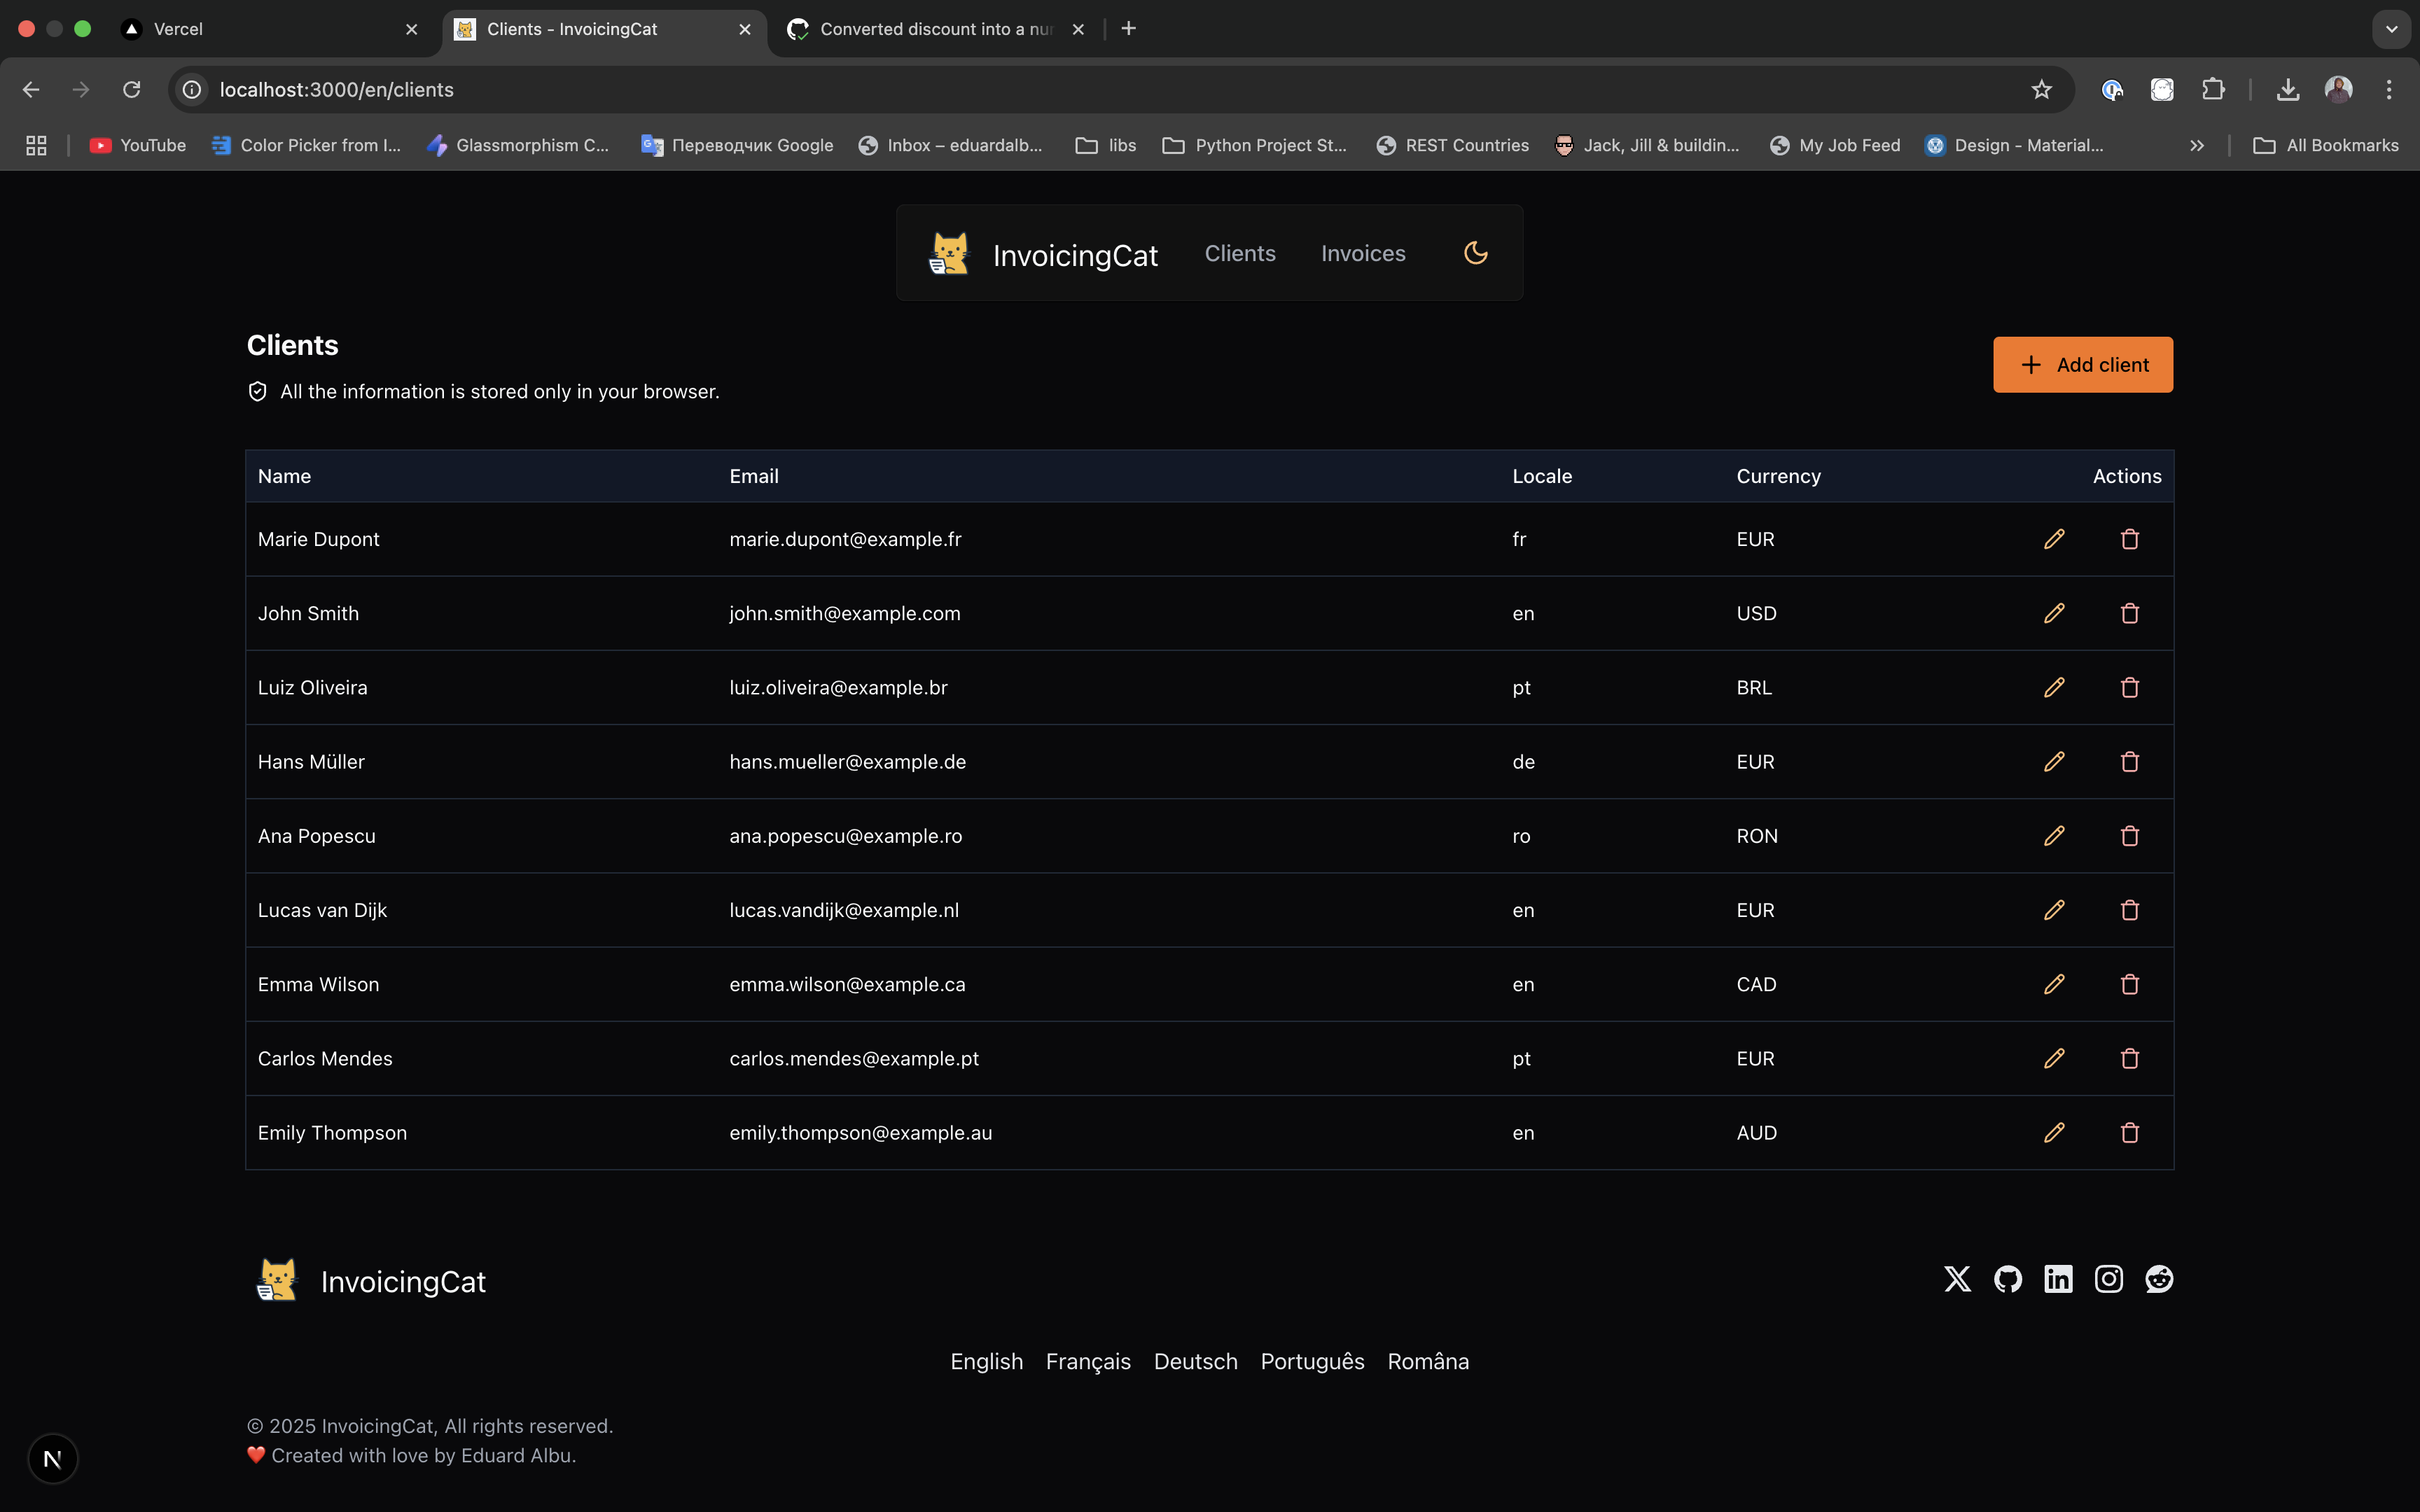The height and width of the screenshot is (1512, 2420).
Task: Open a new browser tab
Action: [x=1128, y=29]
